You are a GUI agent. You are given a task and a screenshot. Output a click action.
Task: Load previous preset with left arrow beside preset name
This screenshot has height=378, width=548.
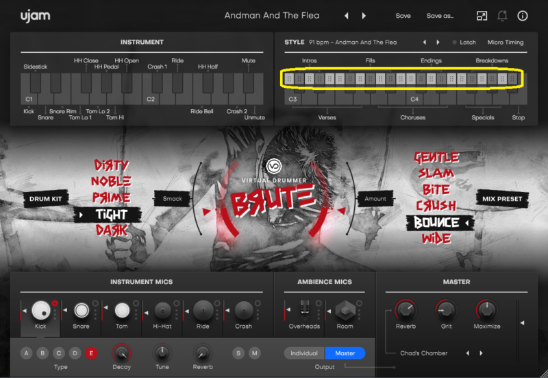pyautogui.click(x=347, y=16)
